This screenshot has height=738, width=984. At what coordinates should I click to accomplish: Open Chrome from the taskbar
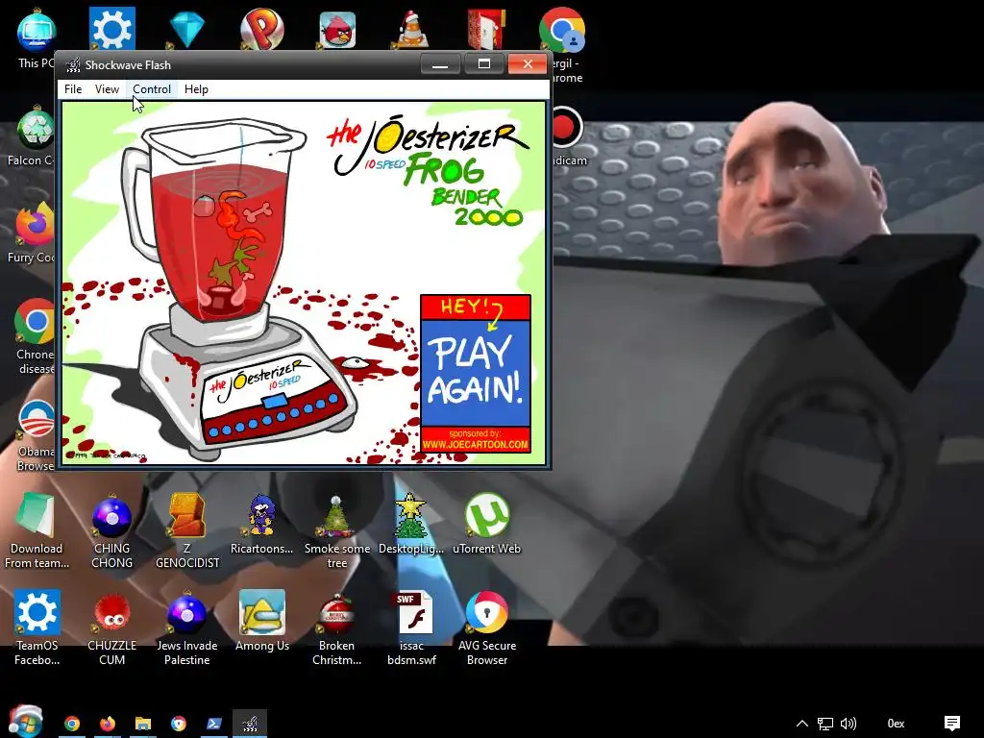coord(72,724)
